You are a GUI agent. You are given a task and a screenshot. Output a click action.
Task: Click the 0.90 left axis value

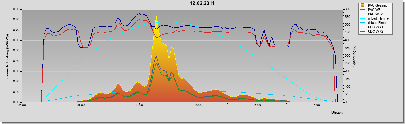(x=16, y=9)
